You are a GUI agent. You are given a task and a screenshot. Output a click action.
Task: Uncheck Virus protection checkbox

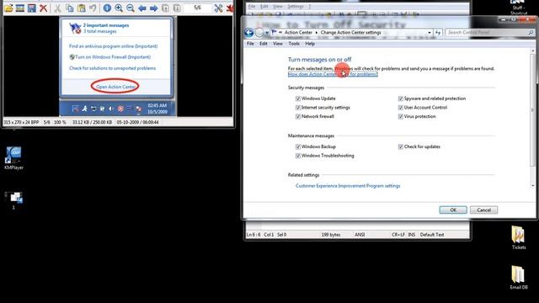tap(401, 116)
